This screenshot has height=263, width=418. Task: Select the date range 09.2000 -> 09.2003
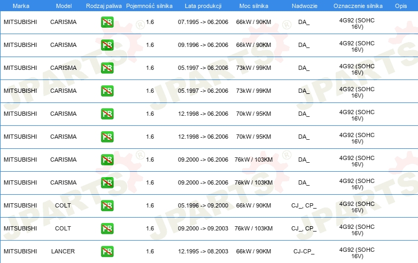[203, 228]
